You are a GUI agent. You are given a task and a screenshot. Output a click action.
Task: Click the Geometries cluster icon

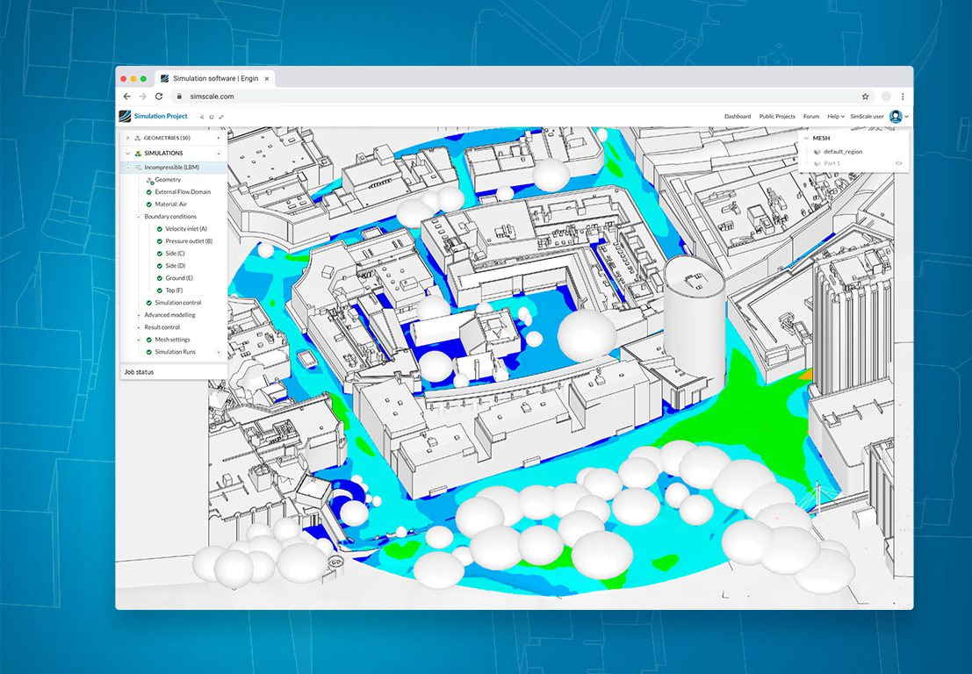pos(138,138)
